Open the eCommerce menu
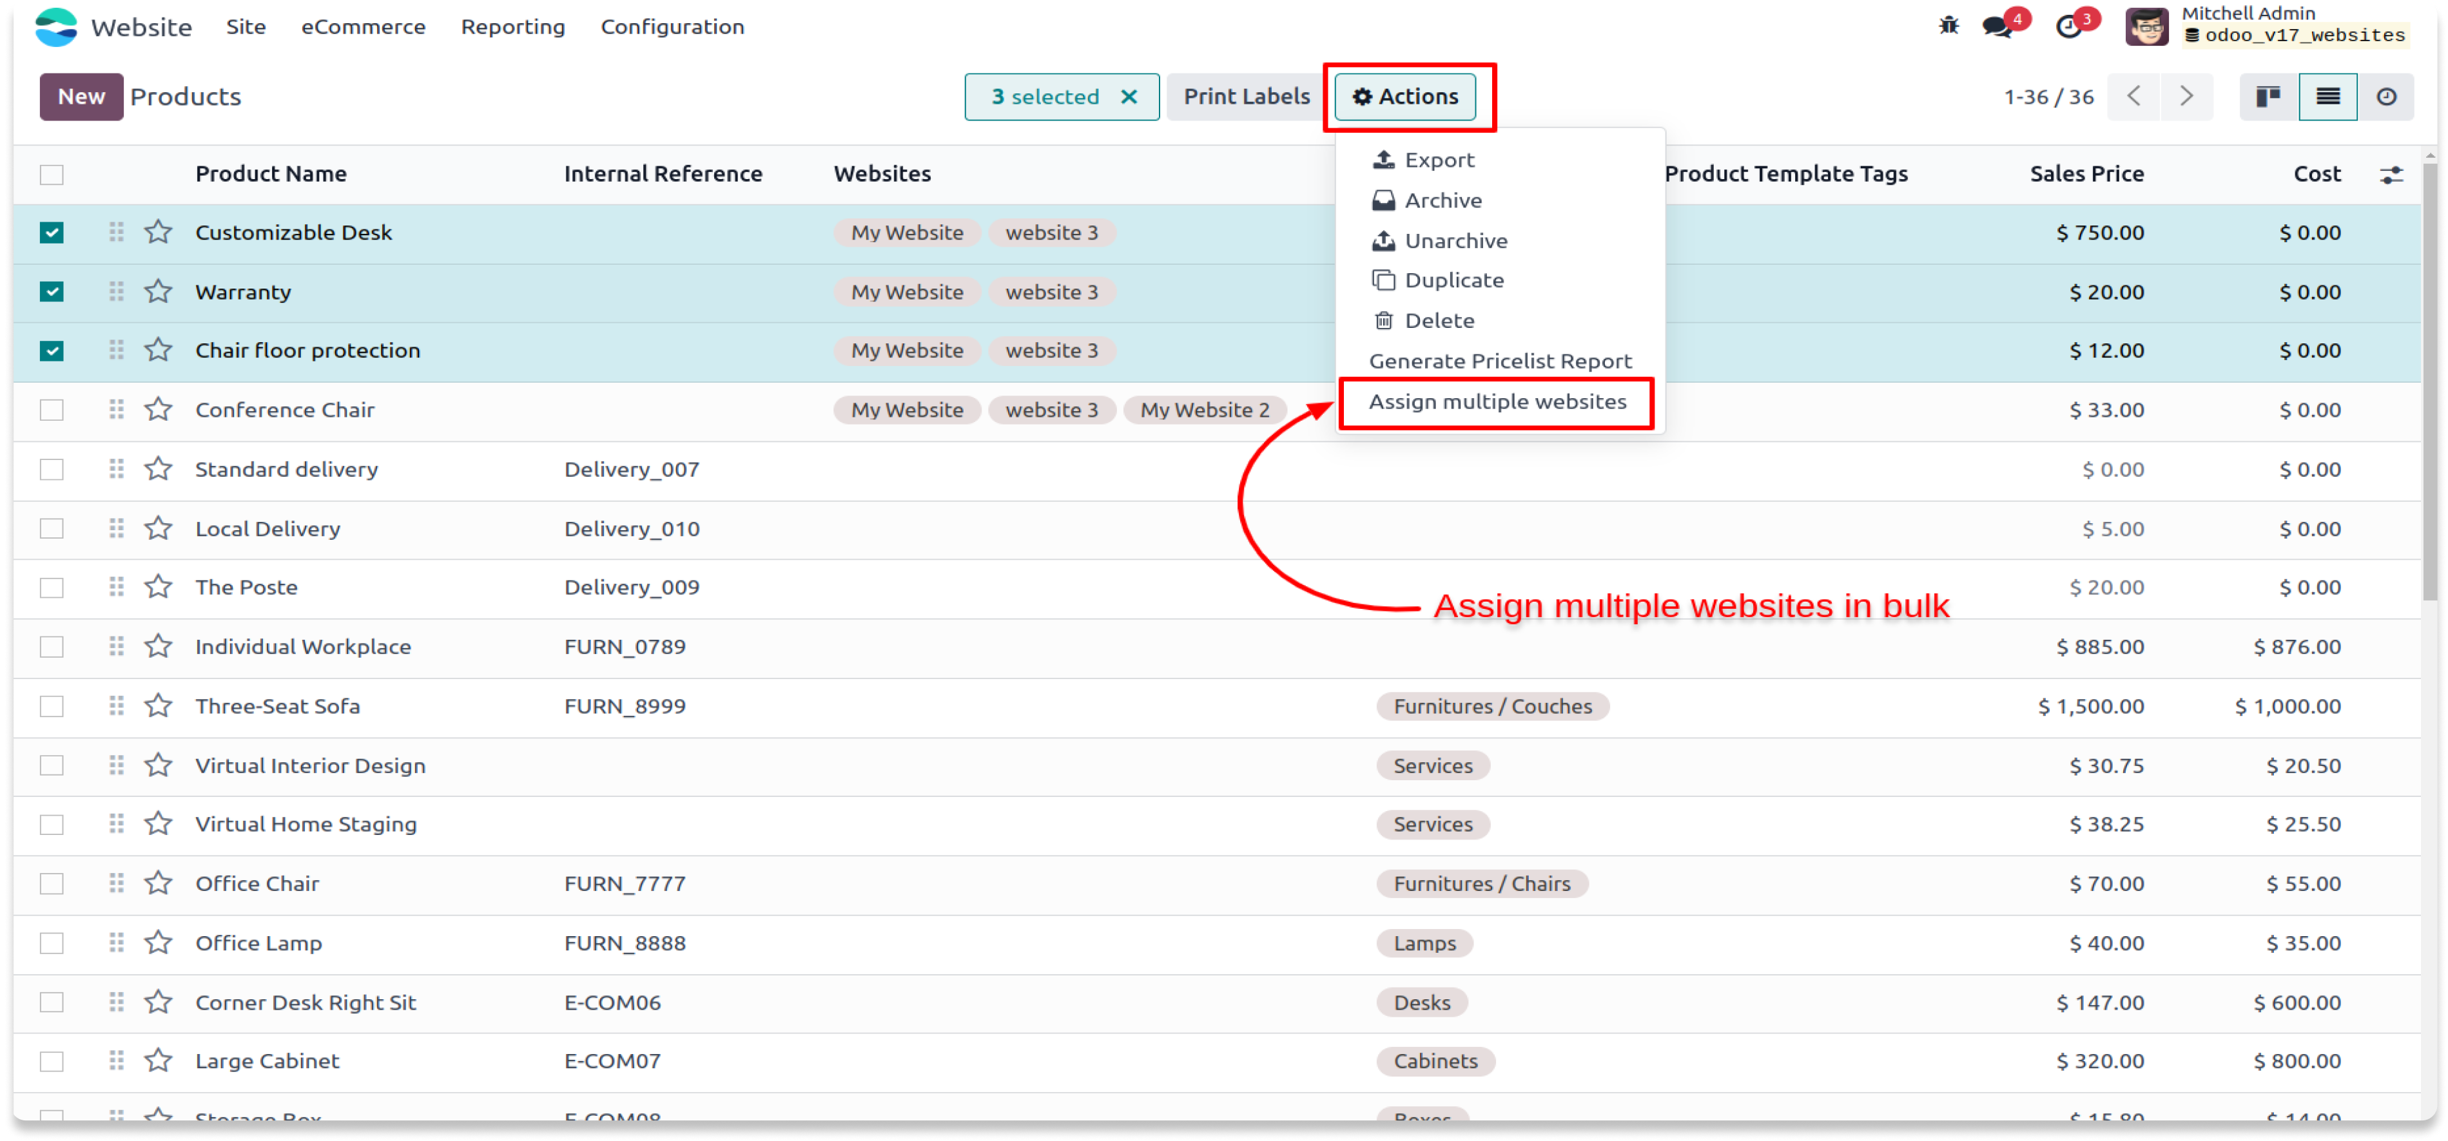This screenshot has width=2448, height=1141. click(x=363, y=26)
